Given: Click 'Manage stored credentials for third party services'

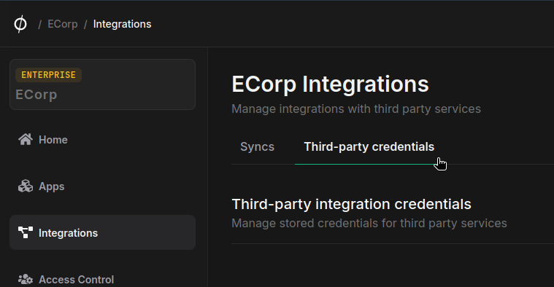Looking at the screenshot, I should pyautogui.click(x=369, y=223).
